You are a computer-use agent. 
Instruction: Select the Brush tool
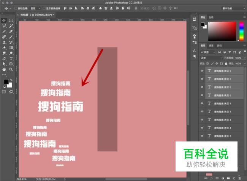[x=11, y=37]
